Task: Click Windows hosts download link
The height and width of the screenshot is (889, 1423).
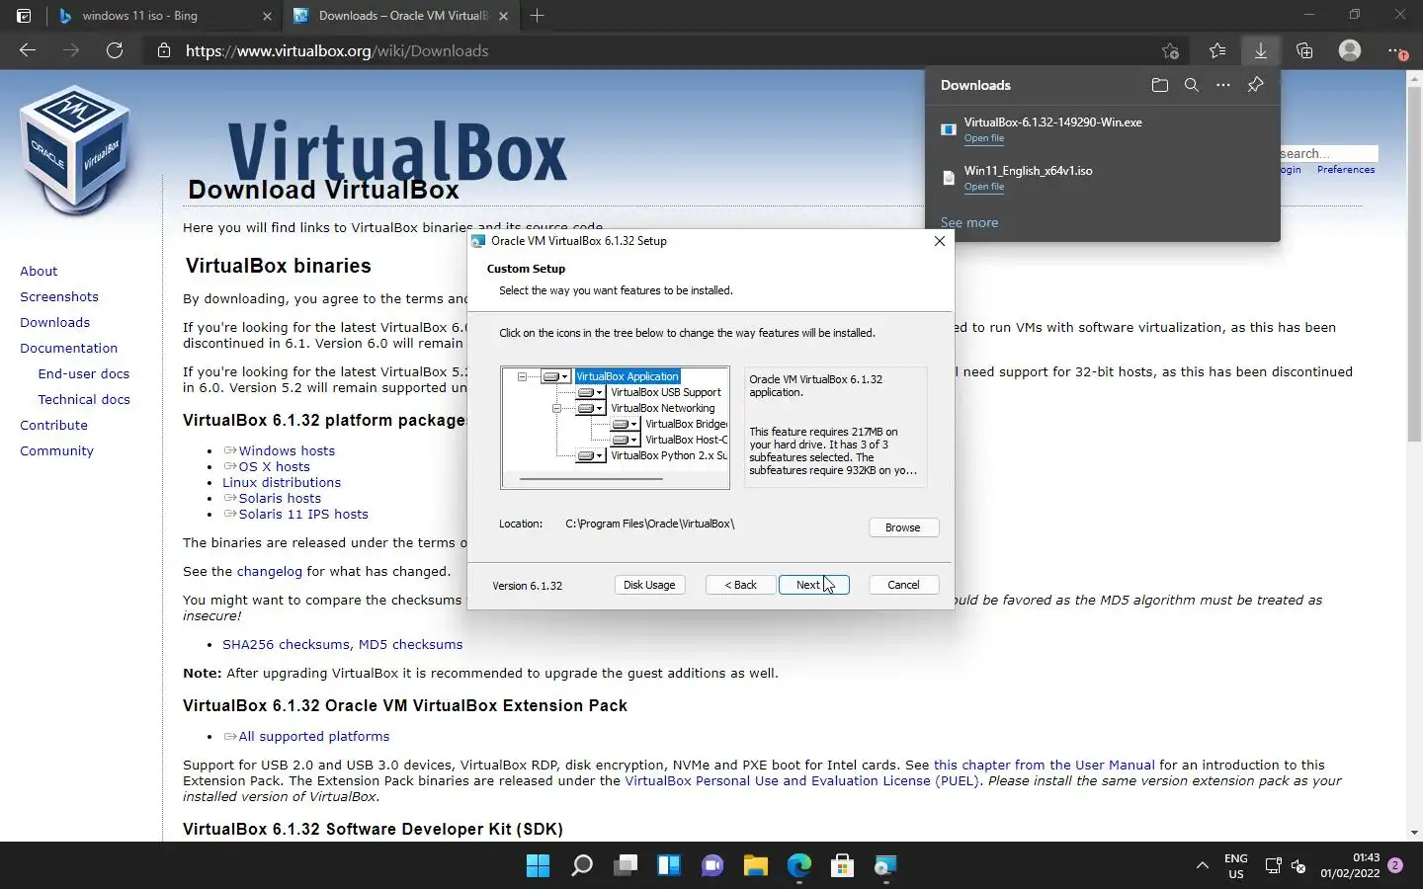Action: pyautogui.click(x=287, y=450)
